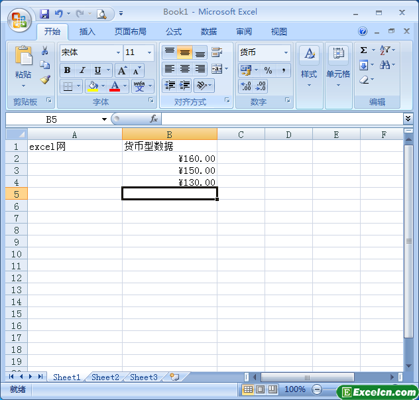Click the Paste clipboard icon
This screenshot has width=419, height=400.
point(23,55)
